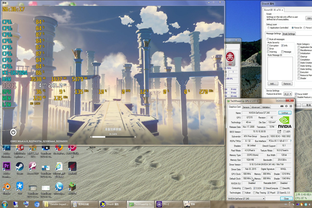The height and width of the screenshot is (208, 312).
Task: Switch to the Sensors tab in GPU-Z
Action: coord(246,107)
